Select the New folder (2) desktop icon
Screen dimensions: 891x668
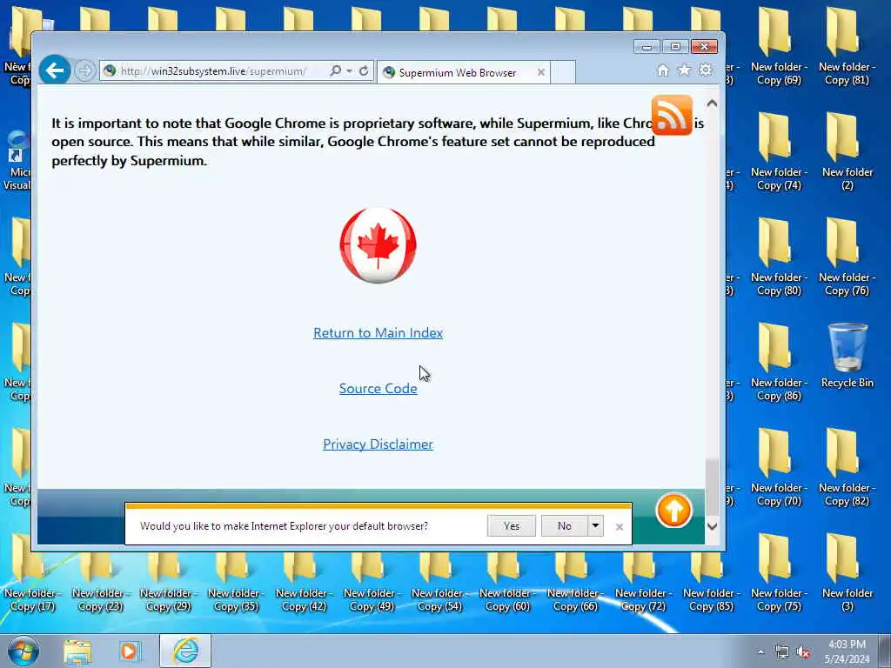click(x=847, y=152)
